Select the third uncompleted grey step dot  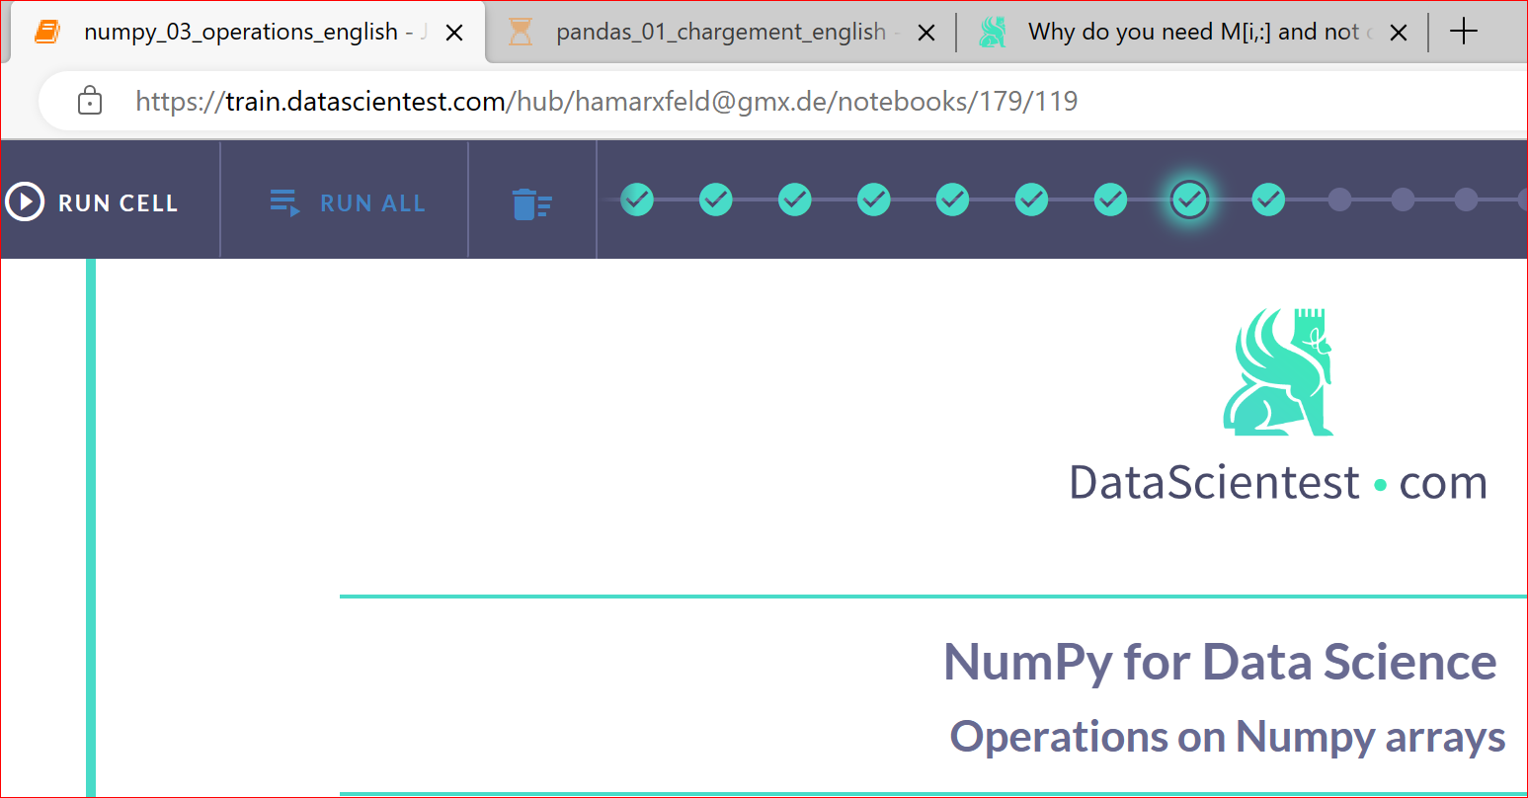tap(1466, 199)
